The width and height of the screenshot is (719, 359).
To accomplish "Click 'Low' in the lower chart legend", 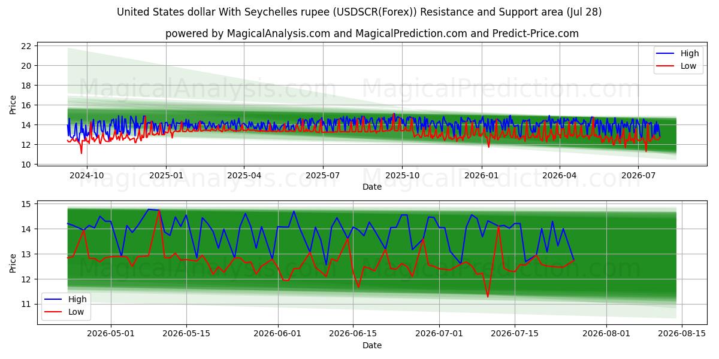I will [76, 312].
